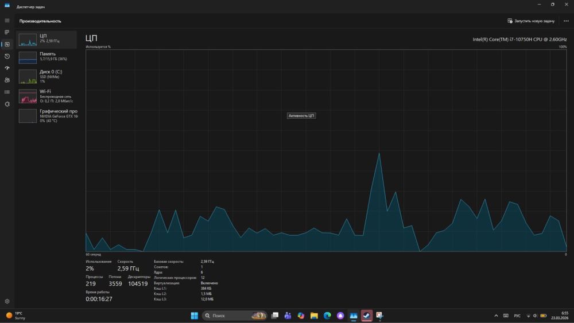Click the Потоки count 3559

[115, 284]
